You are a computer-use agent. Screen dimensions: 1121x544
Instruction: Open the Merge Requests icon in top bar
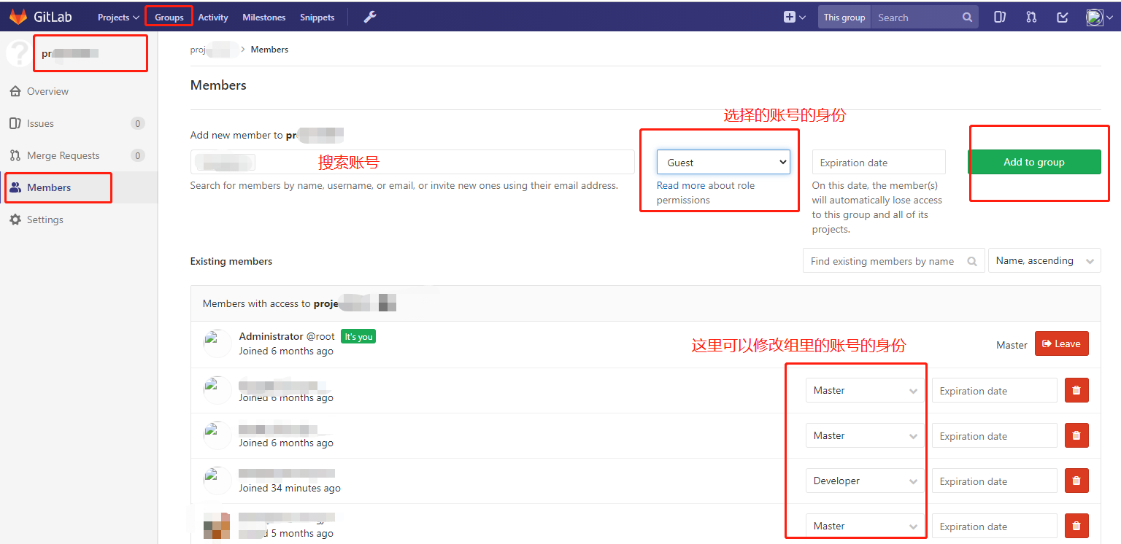pos(1031,16)
